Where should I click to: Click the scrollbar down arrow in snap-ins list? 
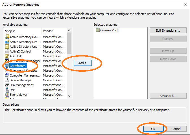click(69, 96)
